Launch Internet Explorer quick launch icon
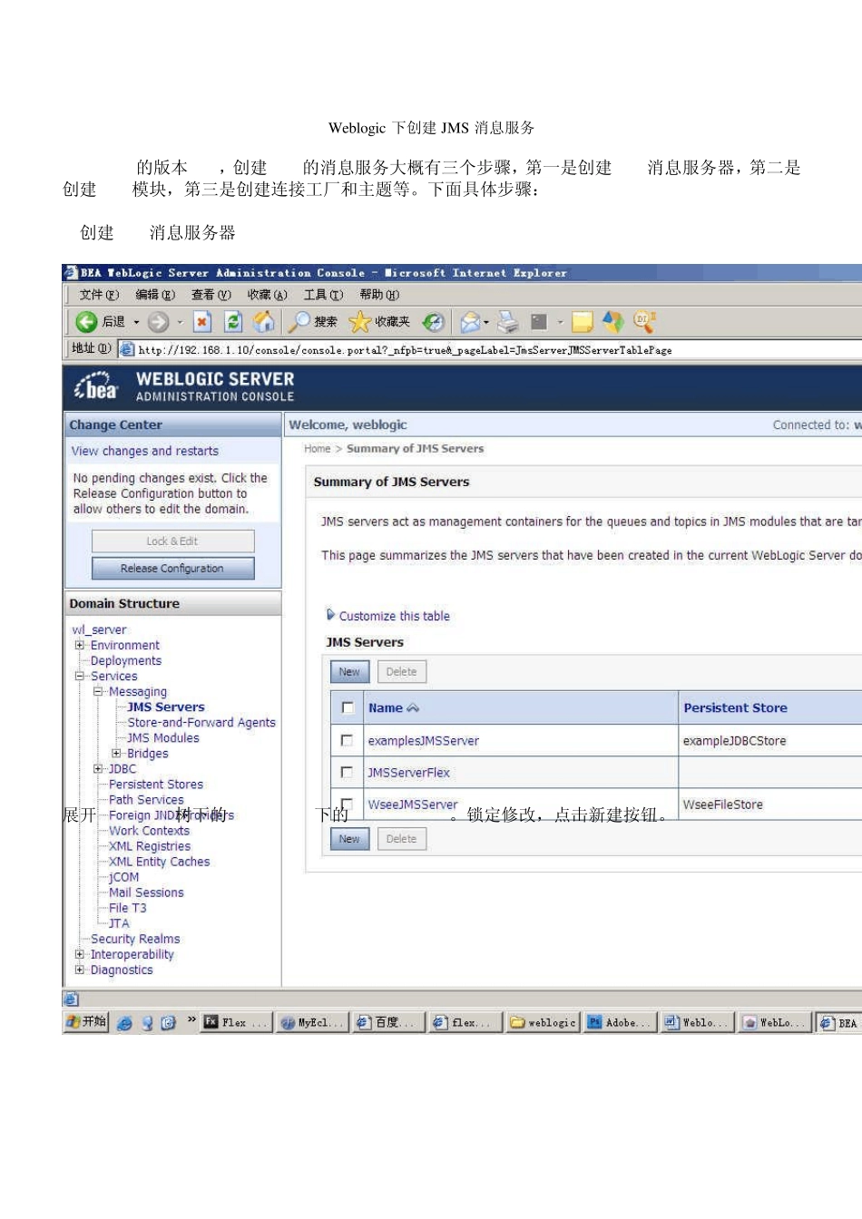 pyautogui.click(x=125, y=1023)
